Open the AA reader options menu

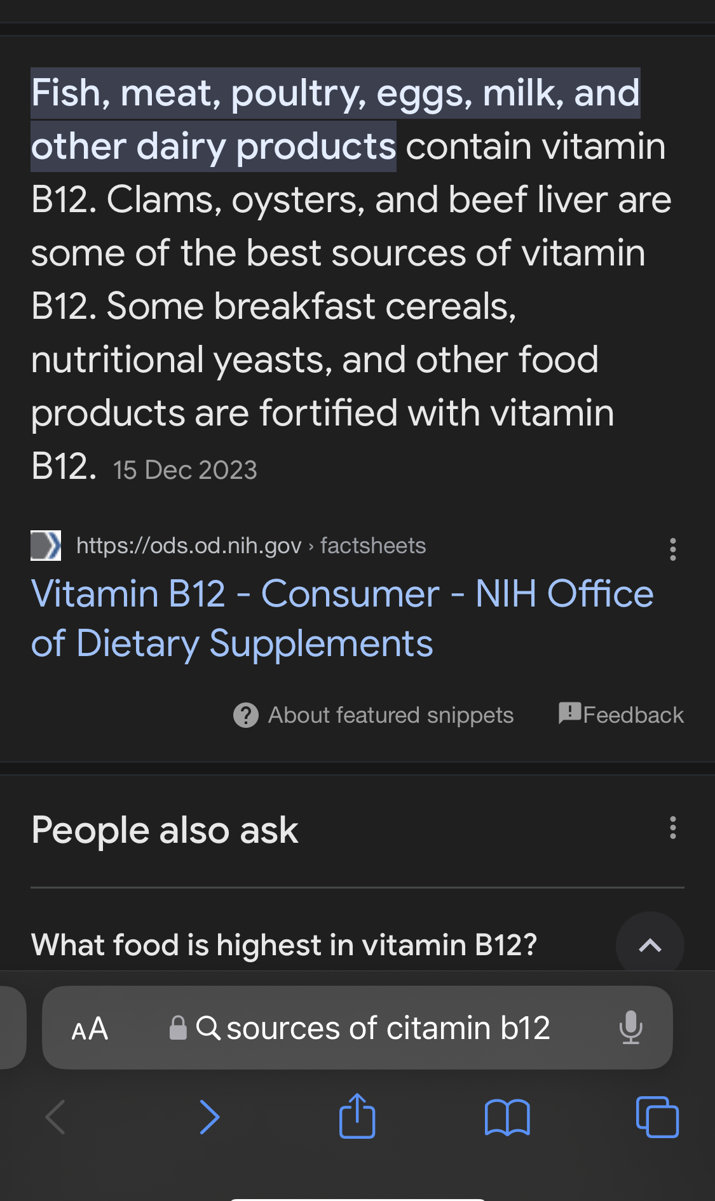pos(90,1028)
